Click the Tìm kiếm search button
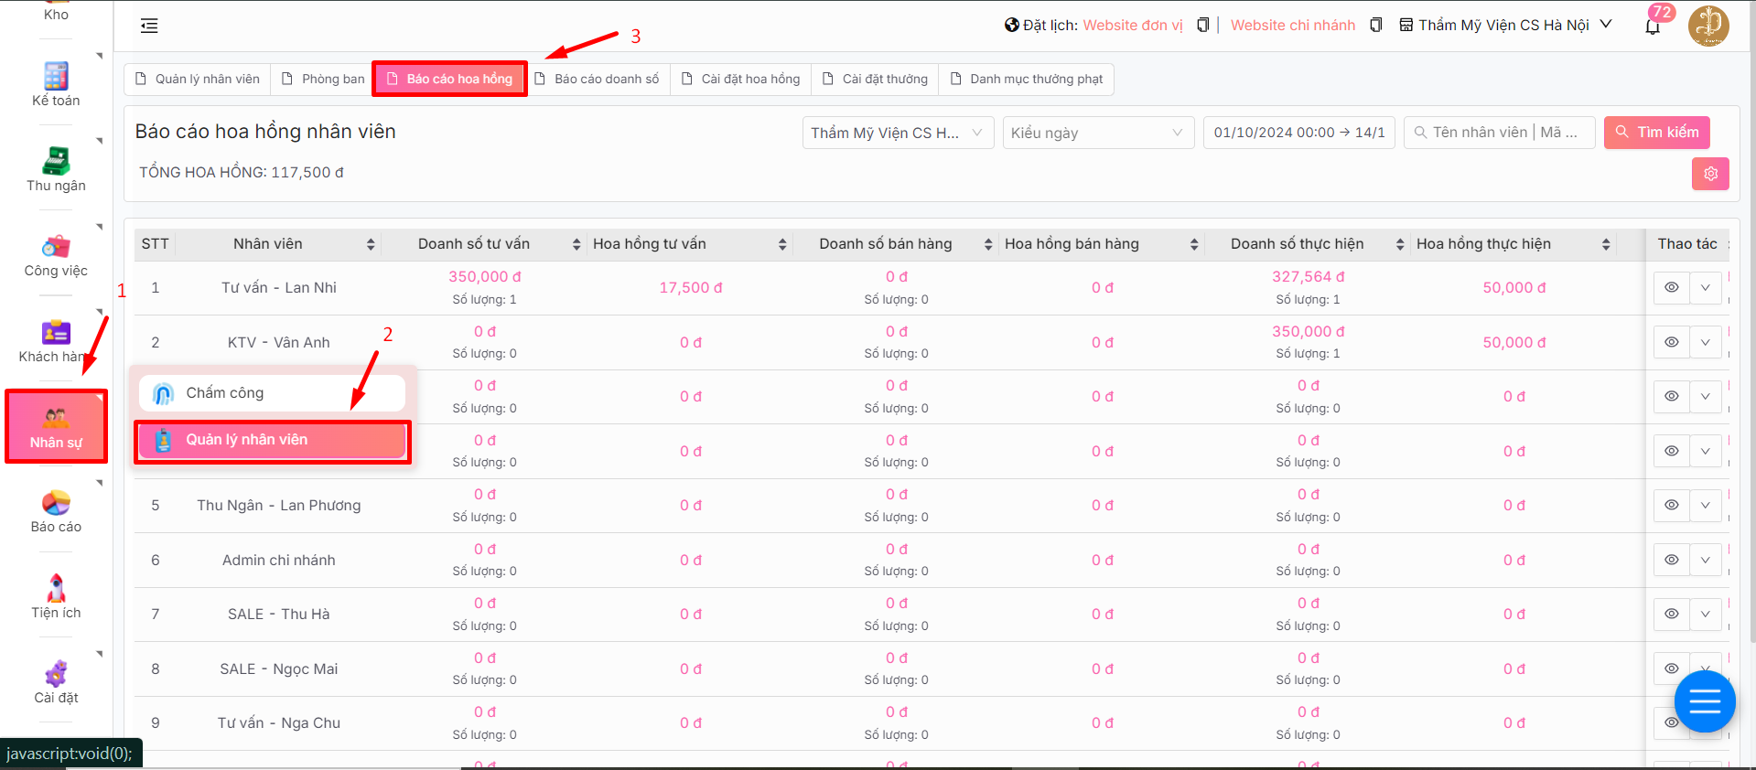This screenshot has width=1756, height=770. [1656, 133]
